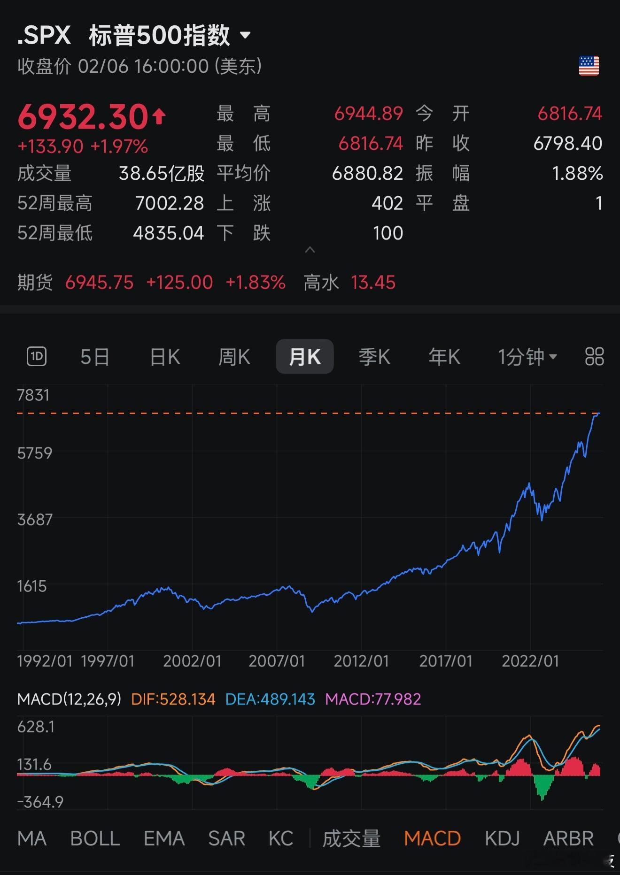620x875 pixels.
Task: Tap the 平均价 value 6880.82
Action: pos(367,174)
